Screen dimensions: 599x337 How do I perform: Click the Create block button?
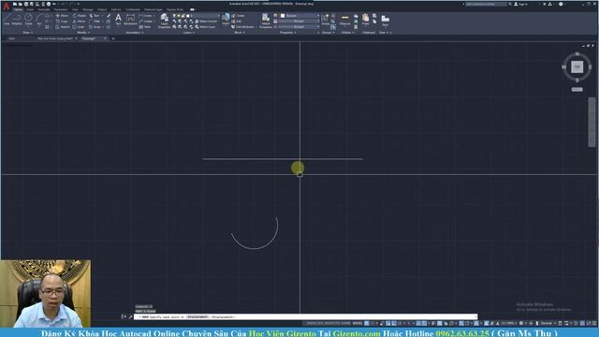click(x=238, y=16)
